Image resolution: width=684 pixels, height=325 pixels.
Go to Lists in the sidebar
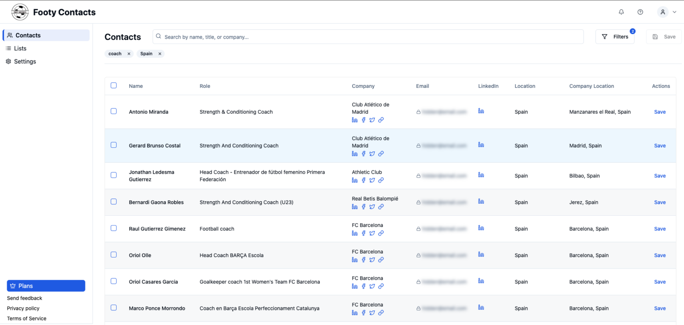(x=20, y=48)
